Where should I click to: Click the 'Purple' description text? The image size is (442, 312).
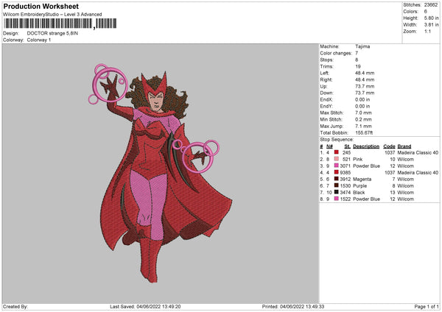[x=359, y=186]
